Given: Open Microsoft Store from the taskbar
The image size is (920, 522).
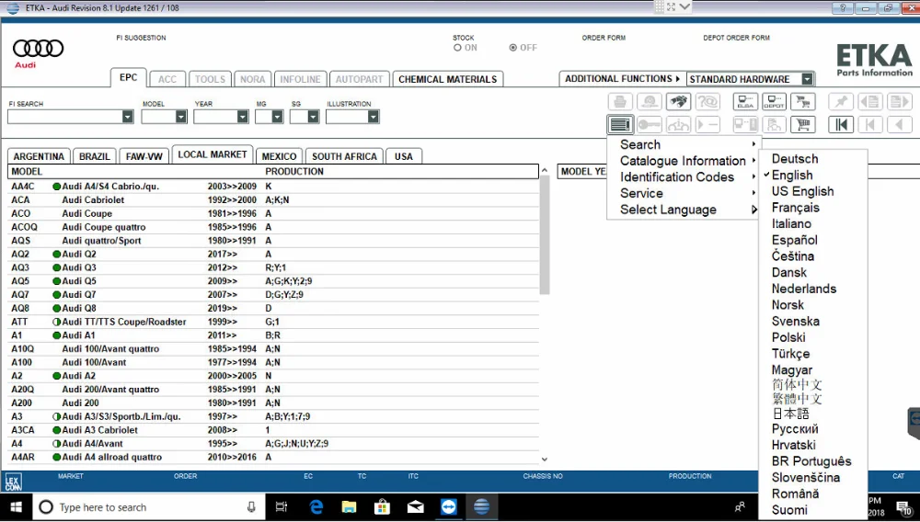Looking at the screenshot, I should coord(382,506).
